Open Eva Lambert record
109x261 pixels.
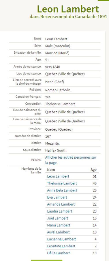point(57,197)
